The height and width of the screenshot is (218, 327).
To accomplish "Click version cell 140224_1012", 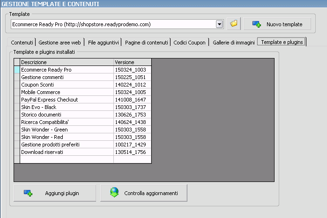I will tap(133, 85).
